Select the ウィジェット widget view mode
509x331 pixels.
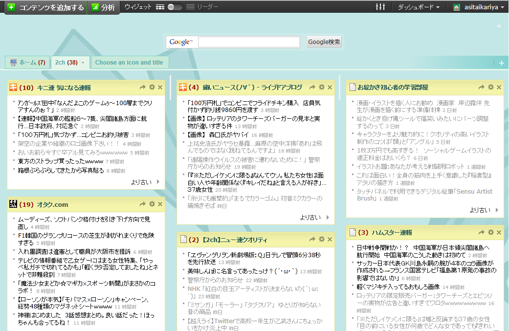click(138, 7)
